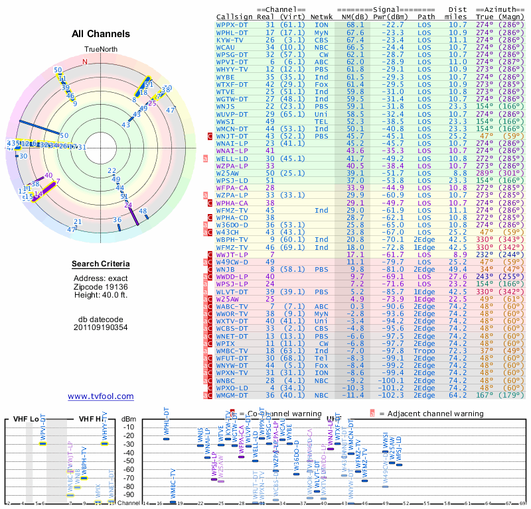Click the TrueNorth label above radar
This screenshot has width=531, height=509.
(101, 49)
